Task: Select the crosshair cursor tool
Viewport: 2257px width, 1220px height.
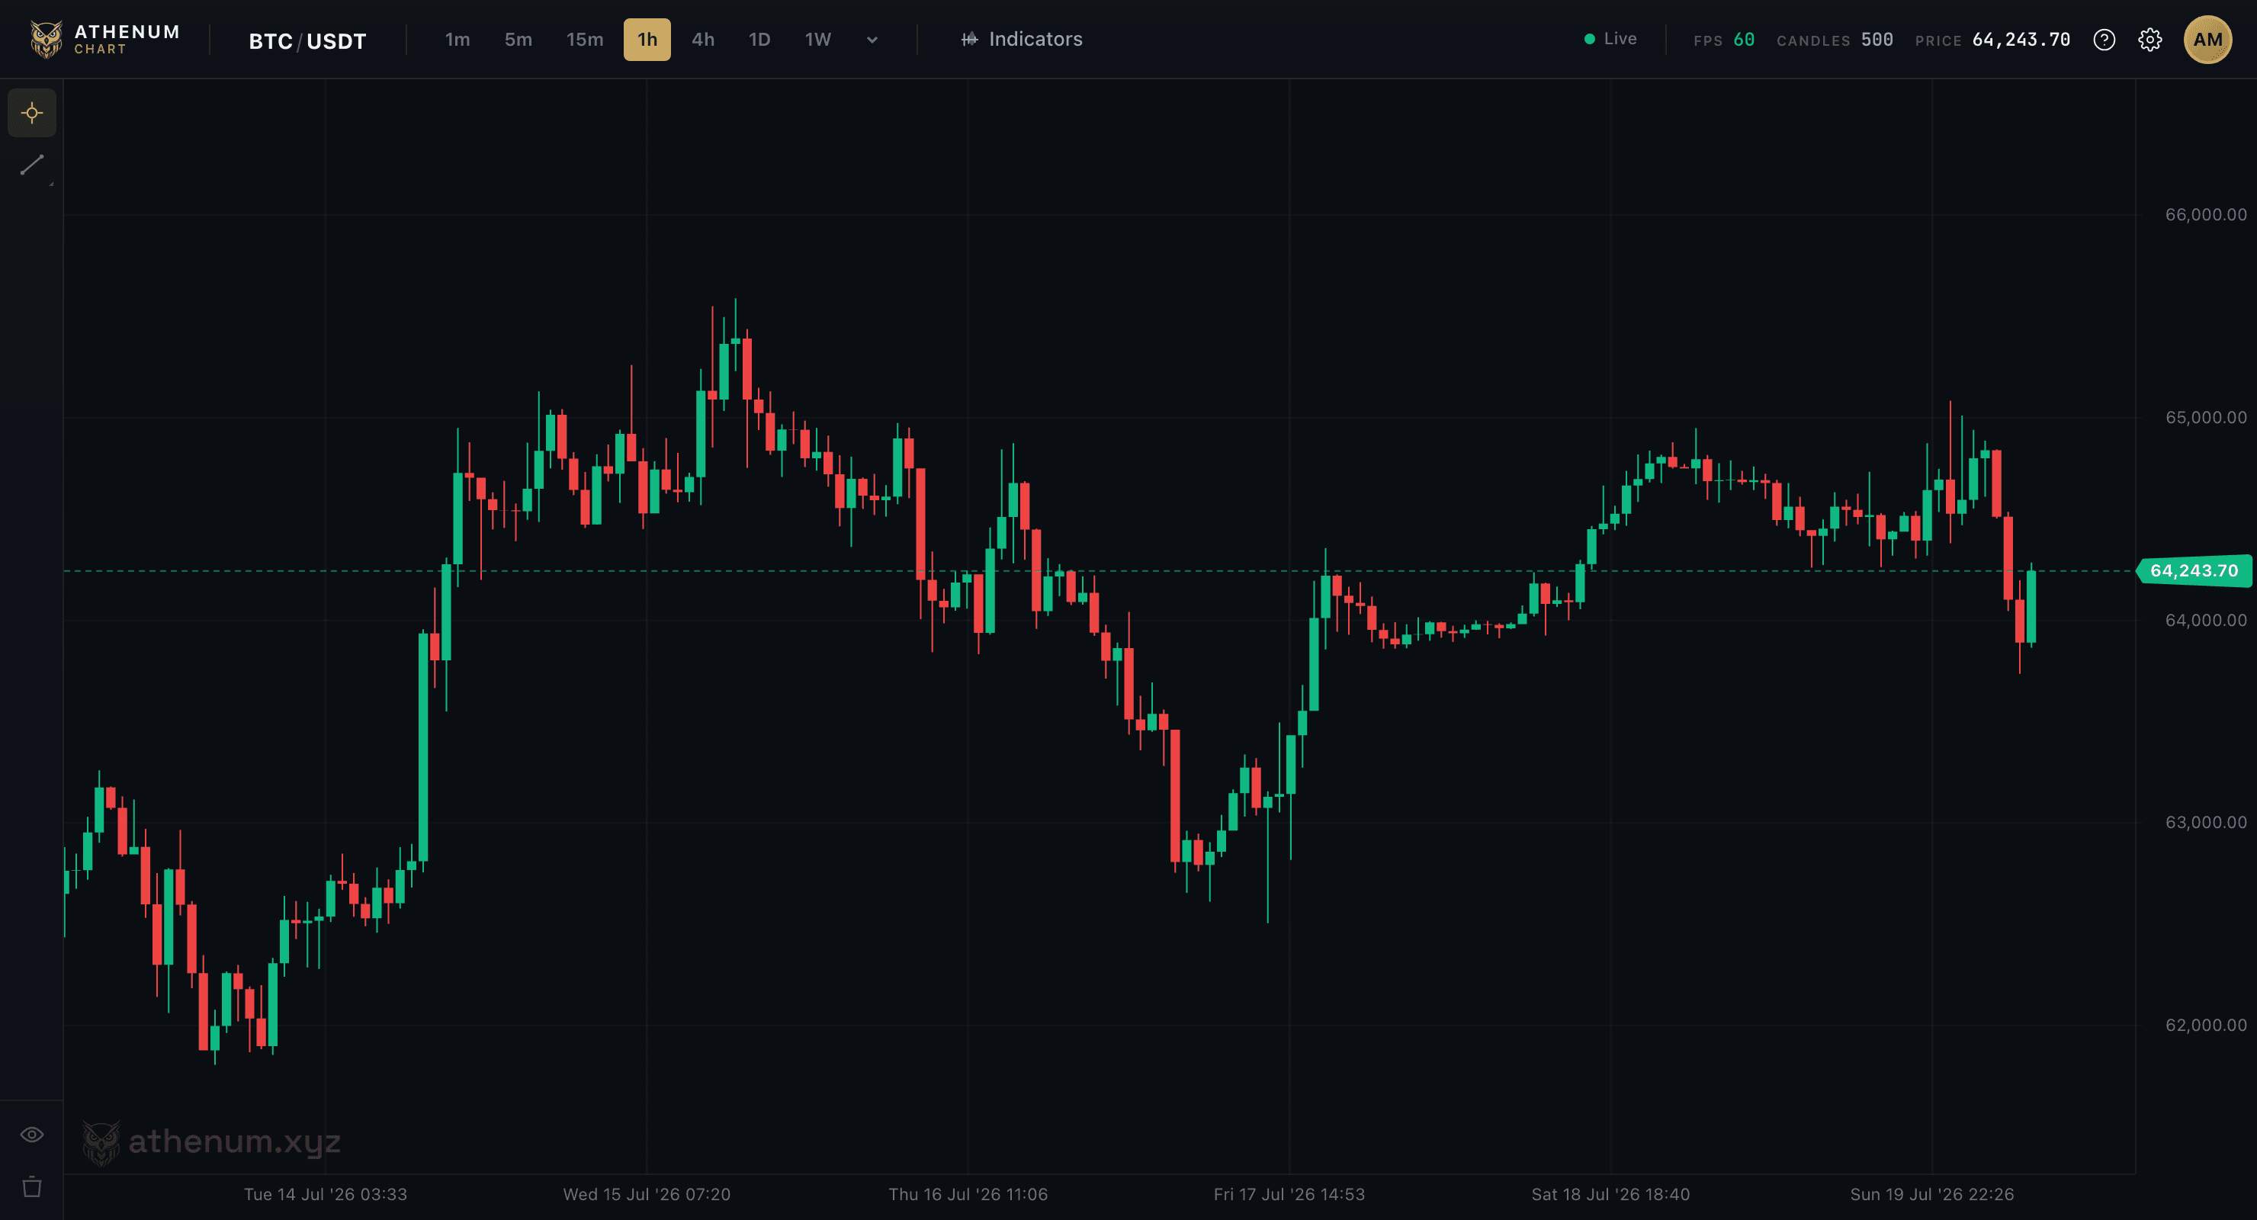Action: coord(33,113)
